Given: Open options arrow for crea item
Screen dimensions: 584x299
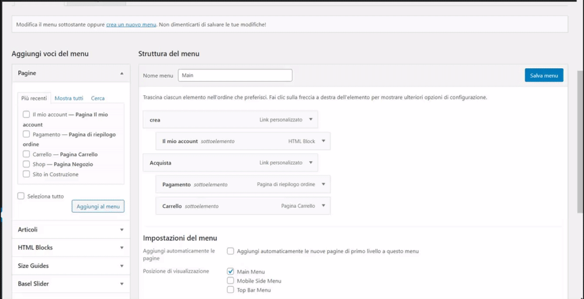Looking at the screenshot, I should point(311,120).
